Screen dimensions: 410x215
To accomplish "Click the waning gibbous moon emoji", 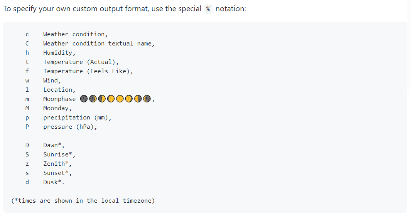I will pos(129,99).
